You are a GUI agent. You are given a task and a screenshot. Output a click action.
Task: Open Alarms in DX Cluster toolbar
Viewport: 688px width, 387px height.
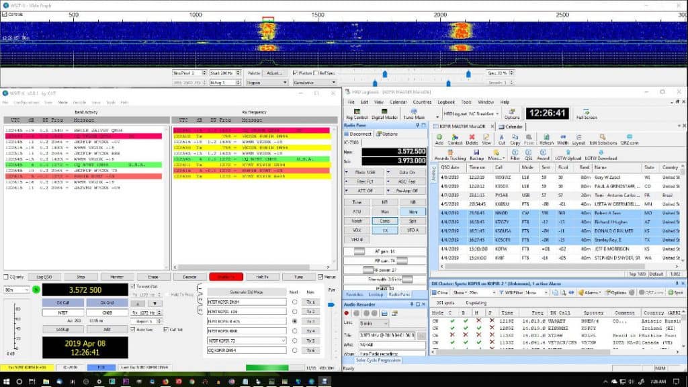click(x=591, y=292)
